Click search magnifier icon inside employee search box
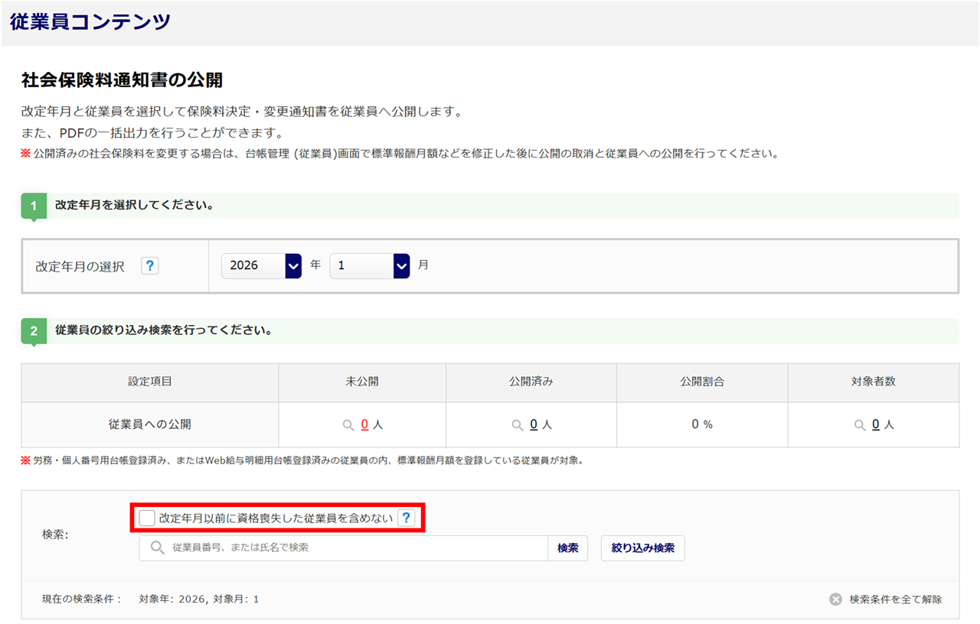Viewport: 980px width, 624px height. [x=158, y=548]
